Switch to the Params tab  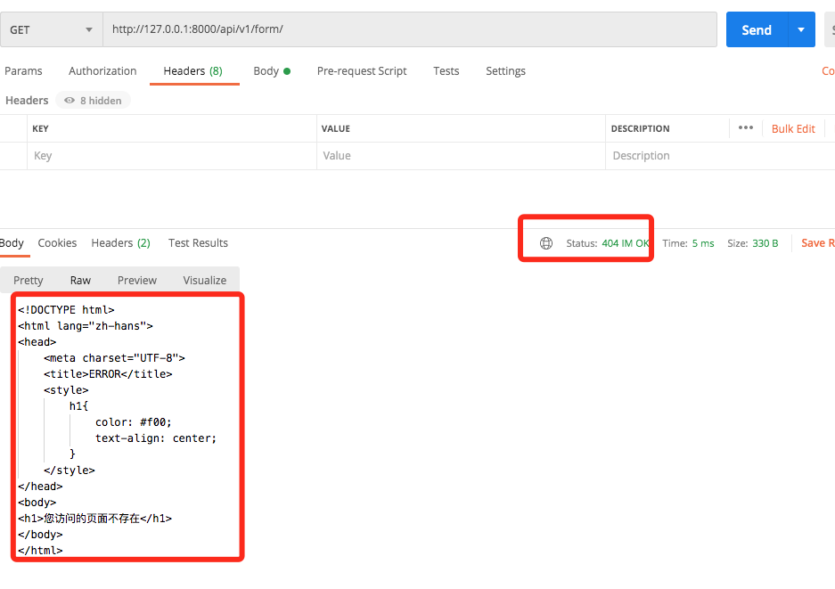(x=23, y=71)
